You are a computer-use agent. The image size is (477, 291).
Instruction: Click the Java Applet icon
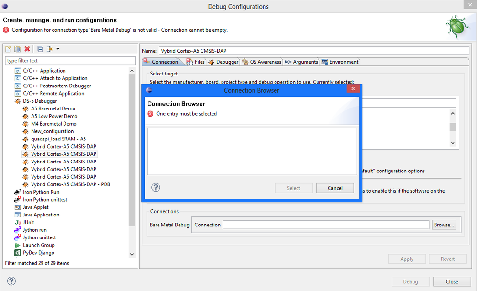[18, 207]
